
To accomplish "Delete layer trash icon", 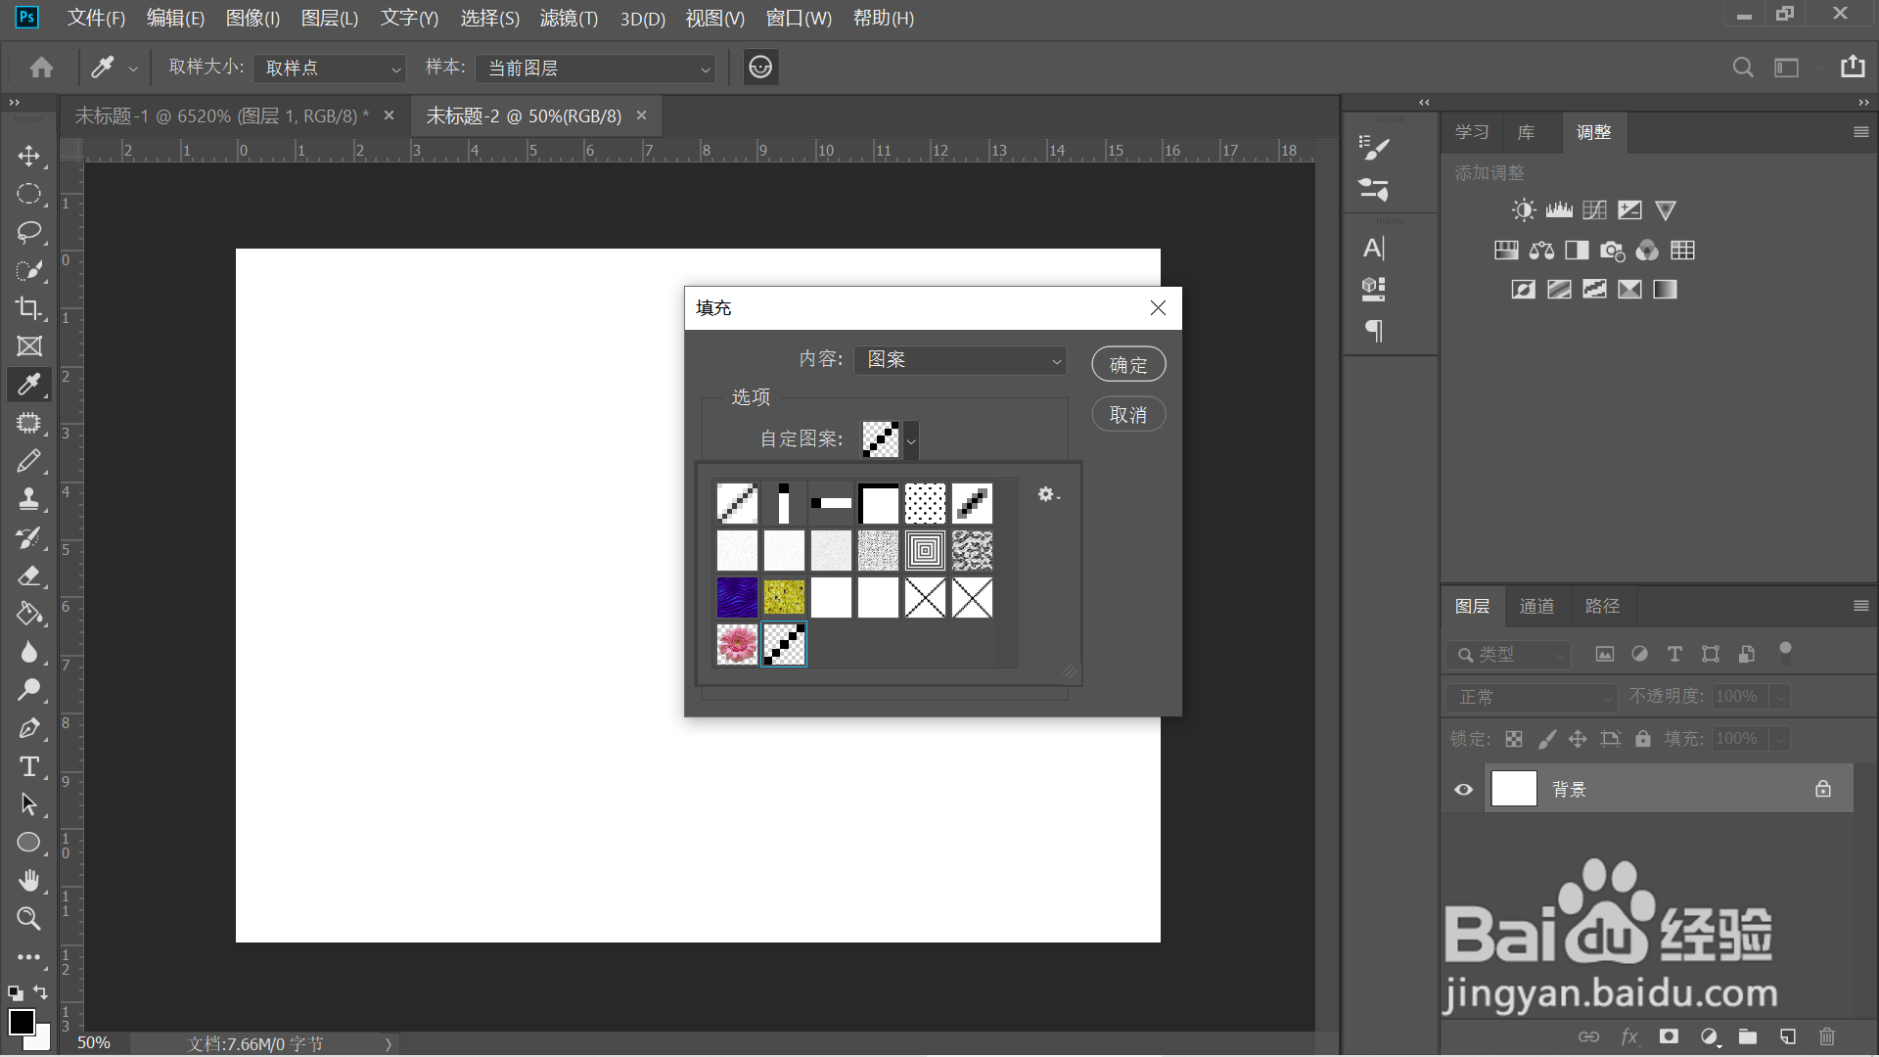I will tap(1826, 1036).
